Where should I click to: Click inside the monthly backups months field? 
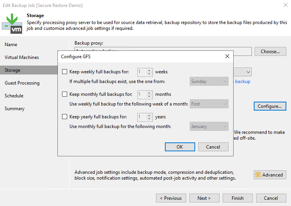pyautogui.click(x=142, y=94)
